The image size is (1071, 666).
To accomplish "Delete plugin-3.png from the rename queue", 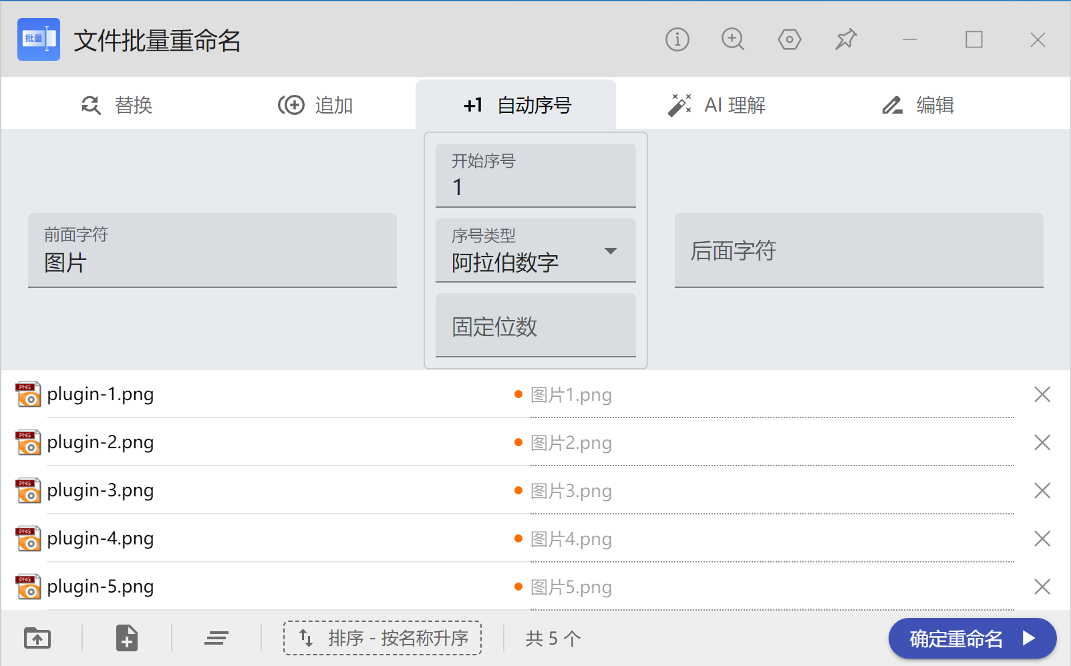I will pos(1042,490).
